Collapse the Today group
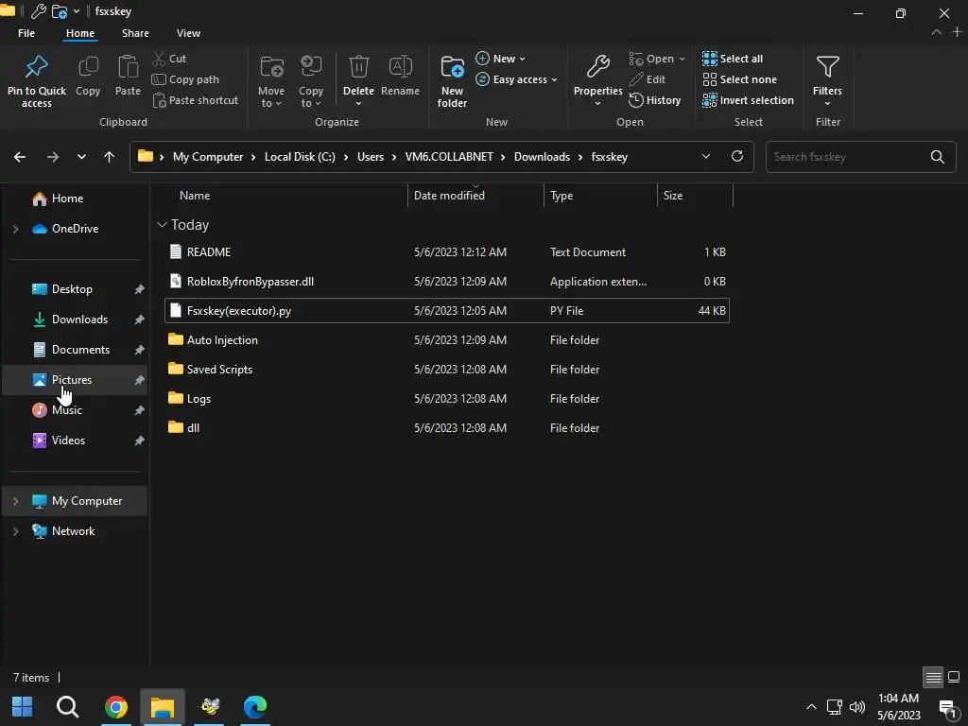 coord(162,225)
